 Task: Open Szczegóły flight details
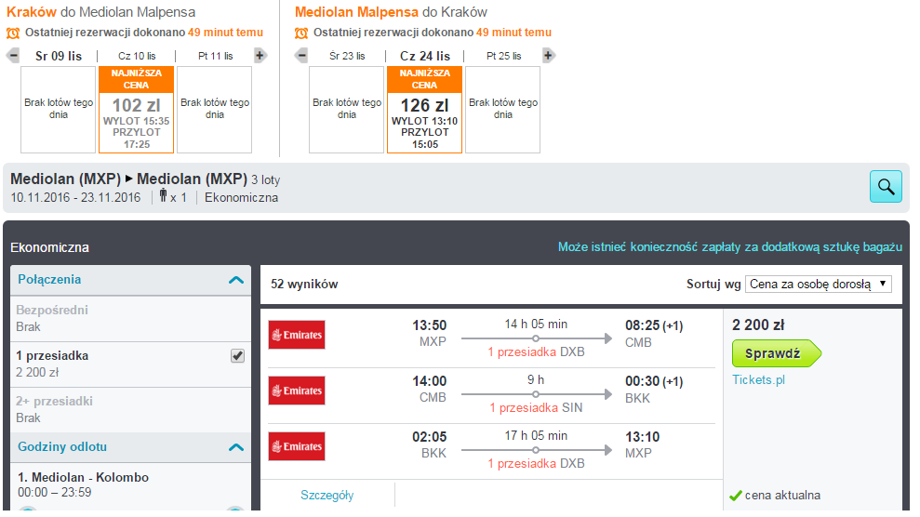pos(327,496)
